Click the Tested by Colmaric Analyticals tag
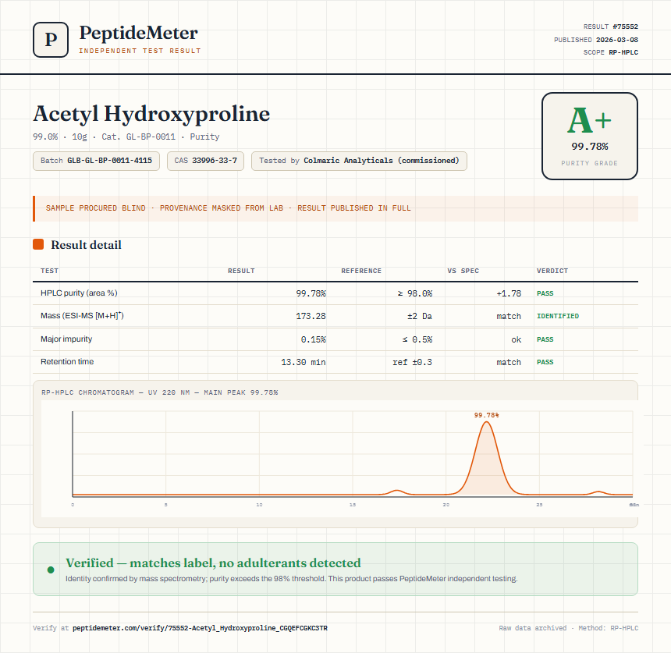The width and height of the screenshot is (671, 653). (359, 161)
